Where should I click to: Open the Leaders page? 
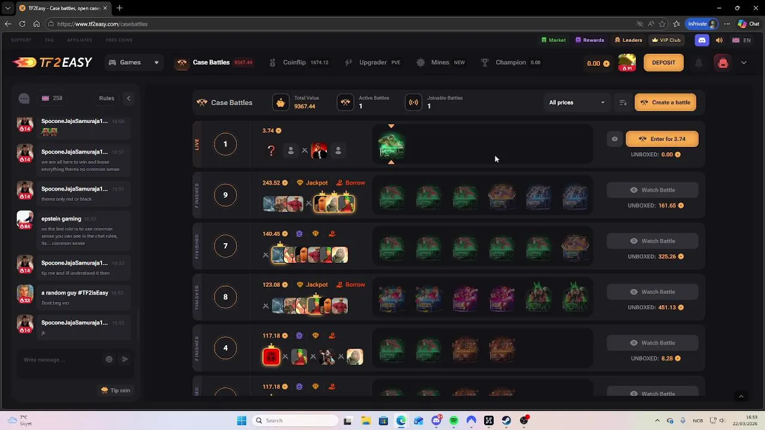[628, 40]
